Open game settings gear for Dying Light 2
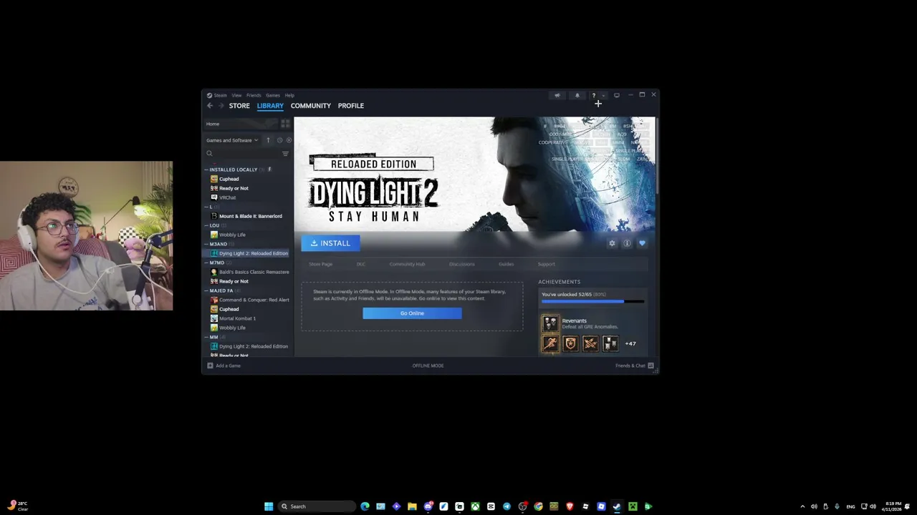Screen dimensions: 917x515 [612, 243]
